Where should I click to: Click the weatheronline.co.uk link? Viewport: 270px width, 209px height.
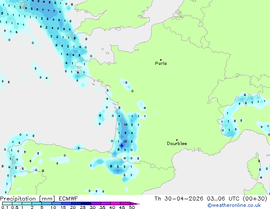234,205
